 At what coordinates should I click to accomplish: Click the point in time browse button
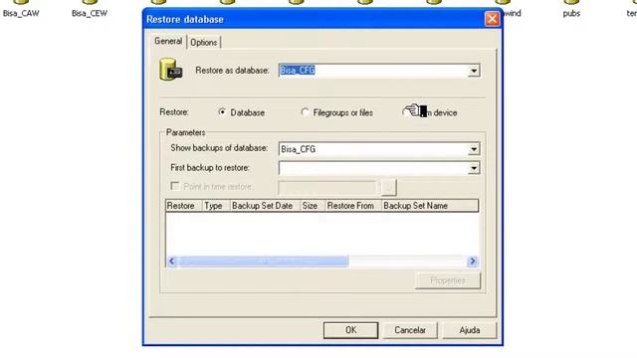[389, 187]
